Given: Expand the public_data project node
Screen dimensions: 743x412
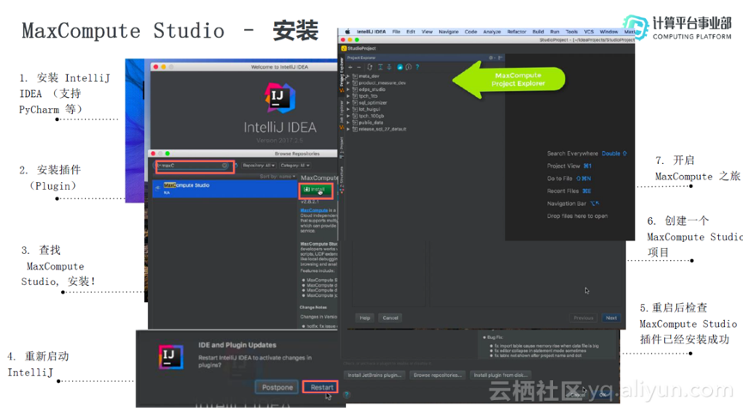Looking at the screenshot, I should click(348, 123).
